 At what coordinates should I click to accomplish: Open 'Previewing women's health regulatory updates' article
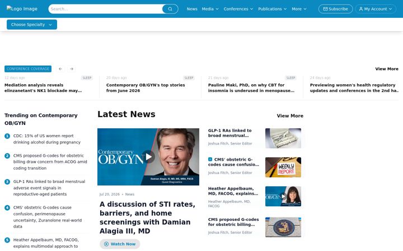point(354,88)
